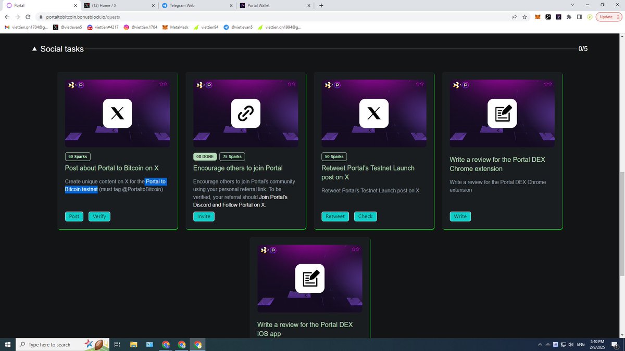Open the Windows Start menu
Image resolution: width=625 pixels, height=351 pixels.
pos(7,344)
